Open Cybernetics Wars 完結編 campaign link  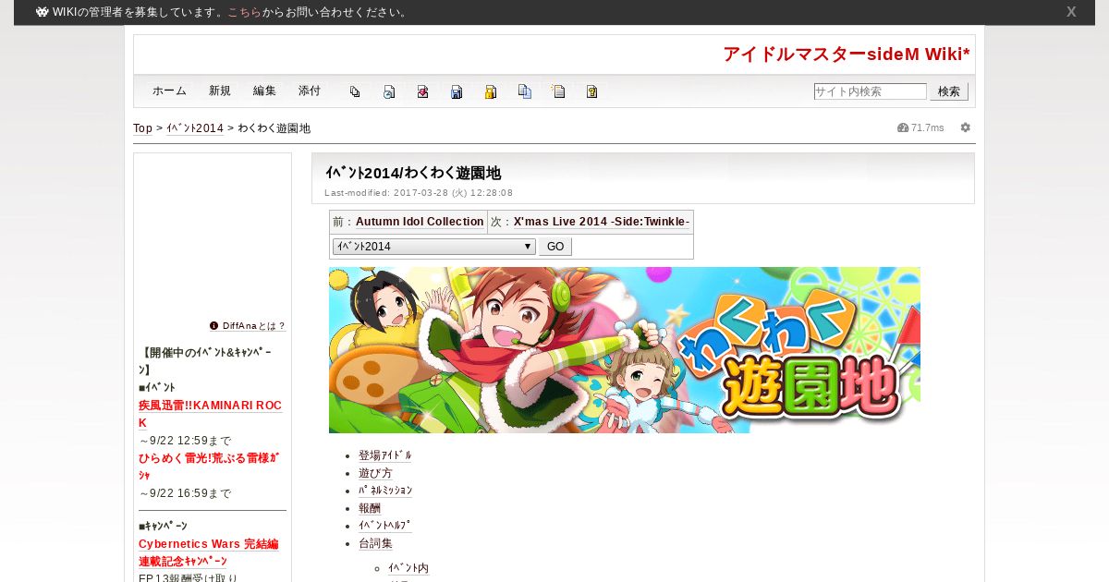pyautogui.click(x=209, y=544)
